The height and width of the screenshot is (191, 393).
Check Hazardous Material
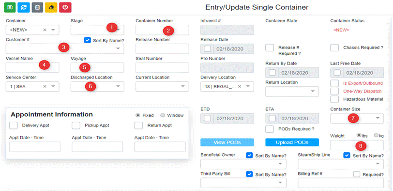click(334, 99)
